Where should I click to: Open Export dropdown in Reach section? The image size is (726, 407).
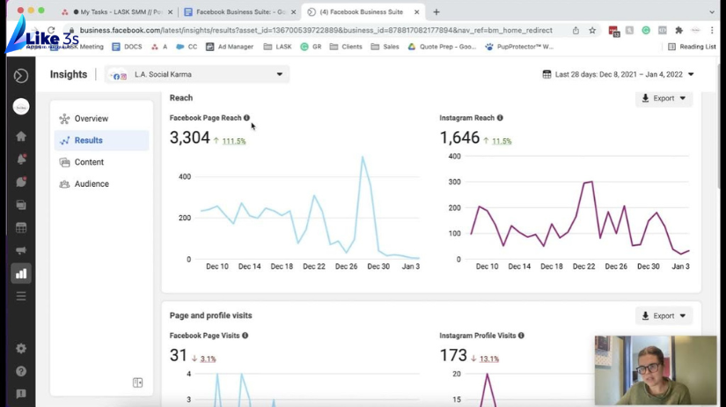click(664, 99)
